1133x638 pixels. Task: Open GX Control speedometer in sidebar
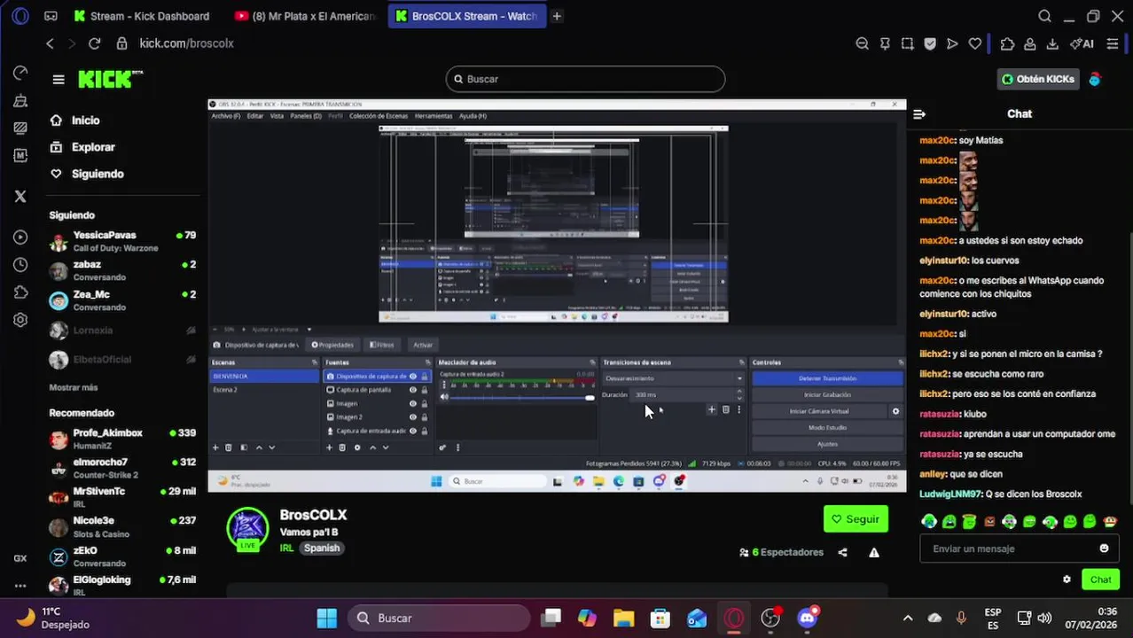(20, 73)
